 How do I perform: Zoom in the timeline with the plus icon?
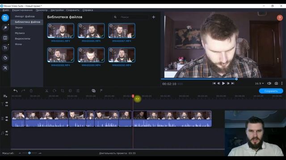coord(40,153)
